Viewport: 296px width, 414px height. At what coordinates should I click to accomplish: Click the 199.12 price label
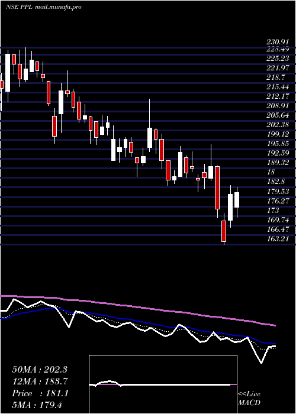click(x=278, y=134)
